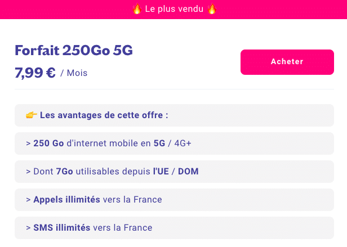The image size is (347, 247).
Task: Click the fire emoji after "Le plus vendu"
Action: click(212, 9)
